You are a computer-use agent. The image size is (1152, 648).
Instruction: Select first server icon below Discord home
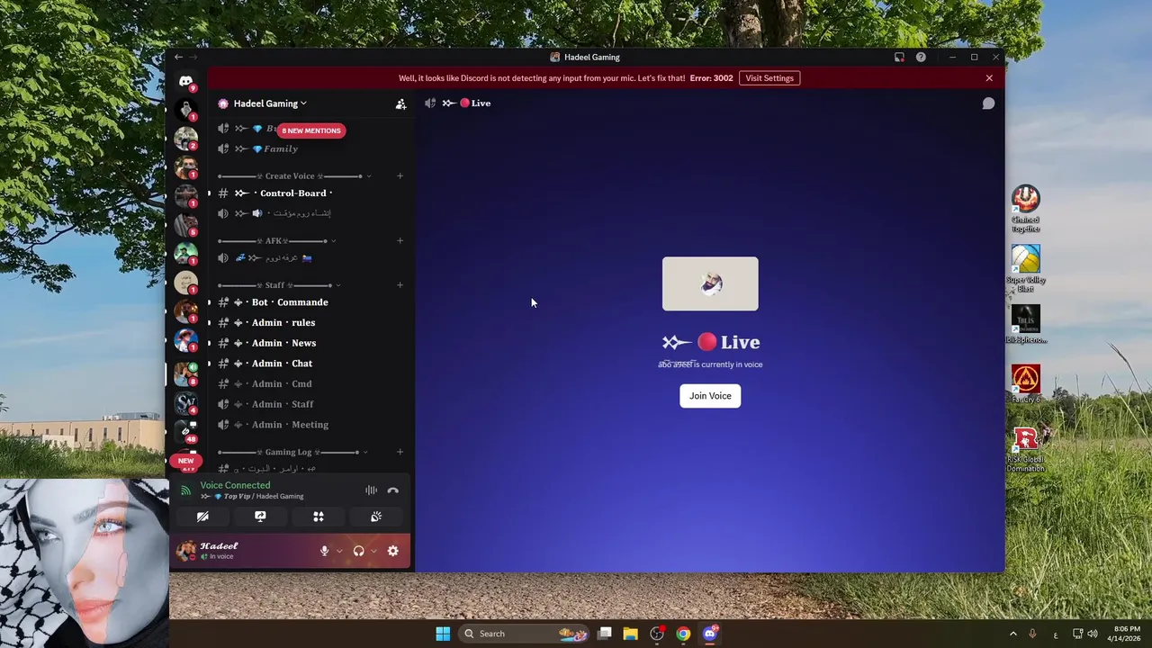(186, 111)
